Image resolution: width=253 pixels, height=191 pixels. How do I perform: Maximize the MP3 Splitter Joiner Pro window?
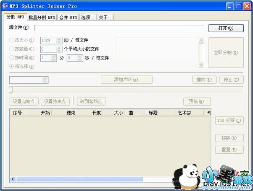pyautogui.click(x=238, y=6)
